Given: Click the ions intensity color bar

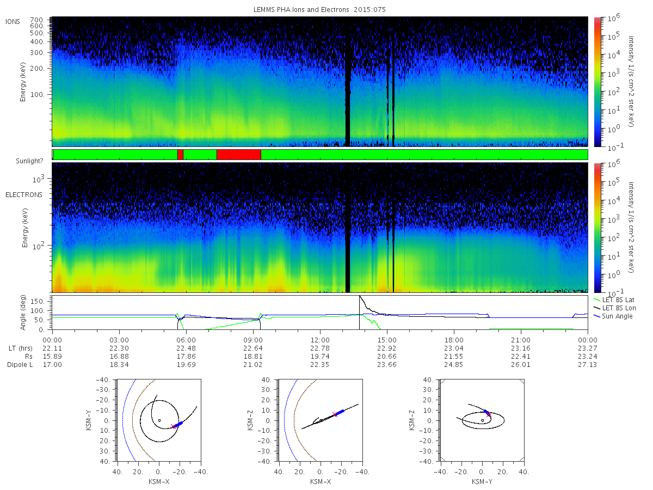Looking at the screenshot, I should [x=598, y=82].
